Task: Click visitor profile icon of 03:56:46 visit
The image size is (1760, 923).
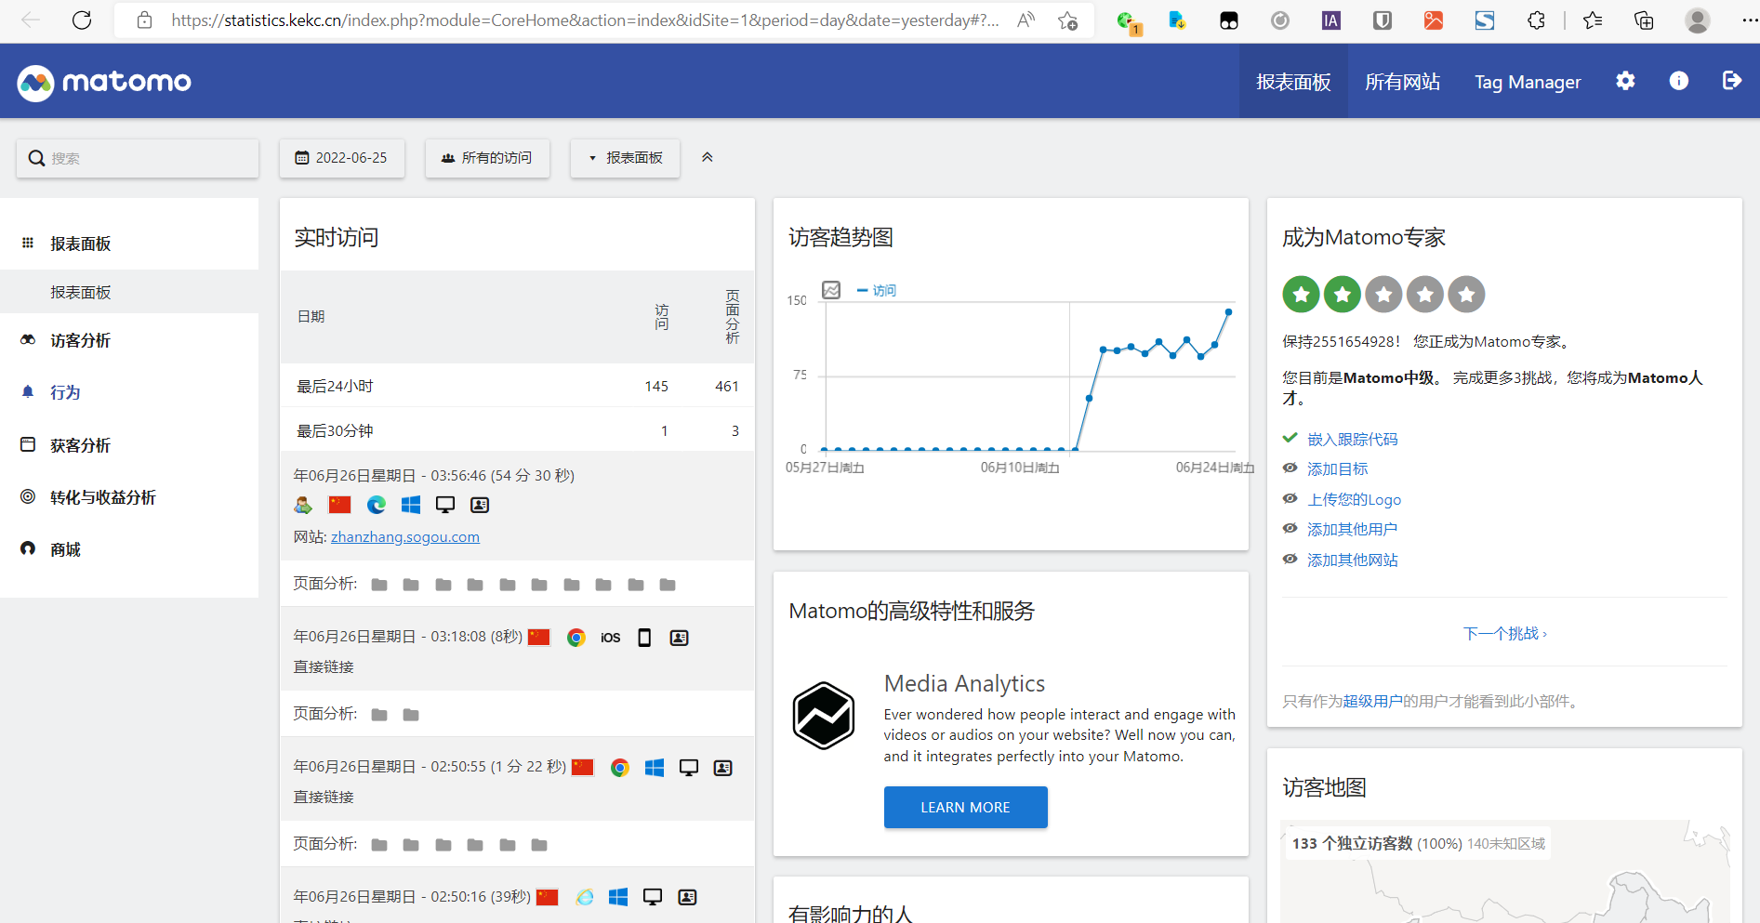Action: click(x=480, y=505)
